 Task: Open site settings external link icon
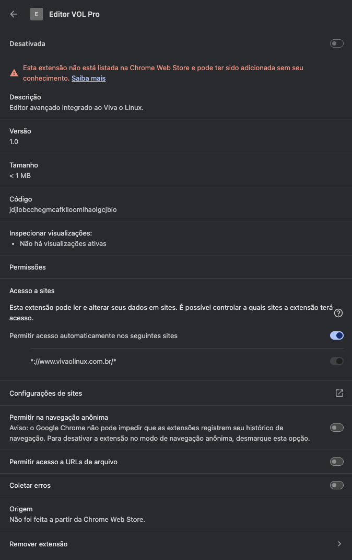[x=339, y=393]
